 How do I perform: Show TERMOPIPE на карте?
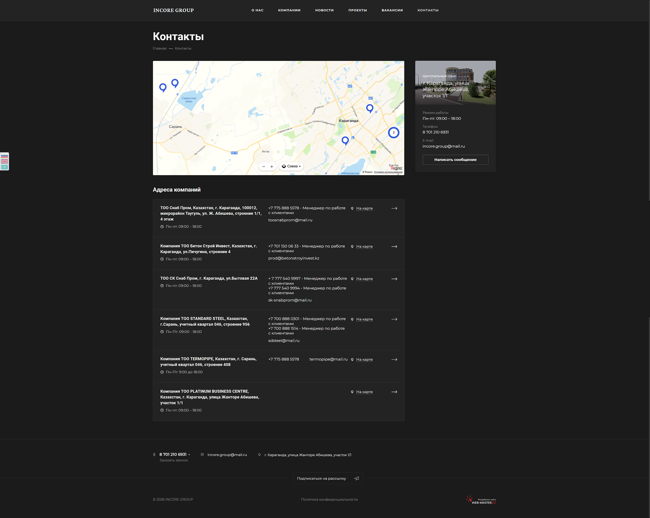(364, 360)
